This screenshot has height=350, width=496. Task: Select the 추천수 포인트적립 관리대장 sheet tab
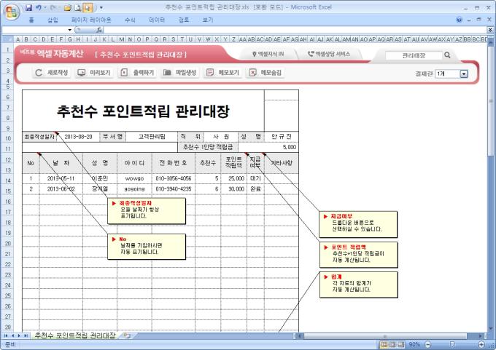coord(75,335)
